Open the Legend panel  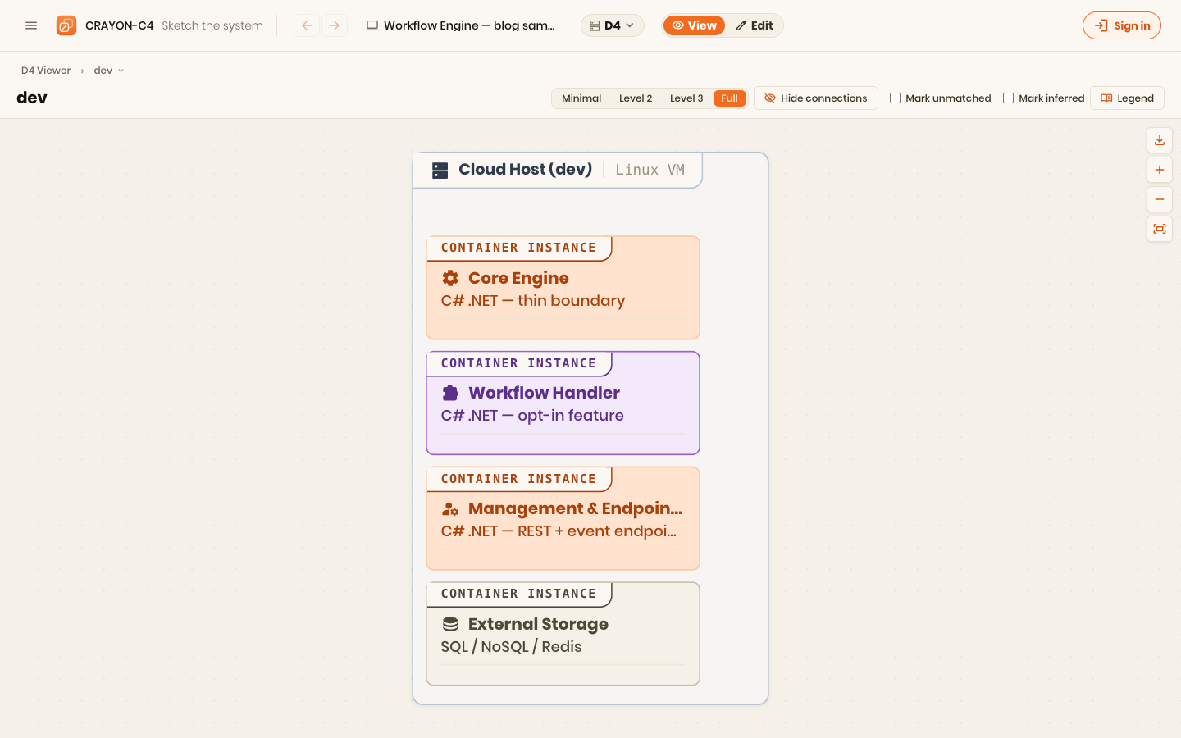pos(1128,98)
